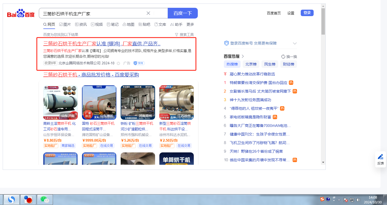
Task: Open the WeChat taskbar icon
Action: point(45,199)
